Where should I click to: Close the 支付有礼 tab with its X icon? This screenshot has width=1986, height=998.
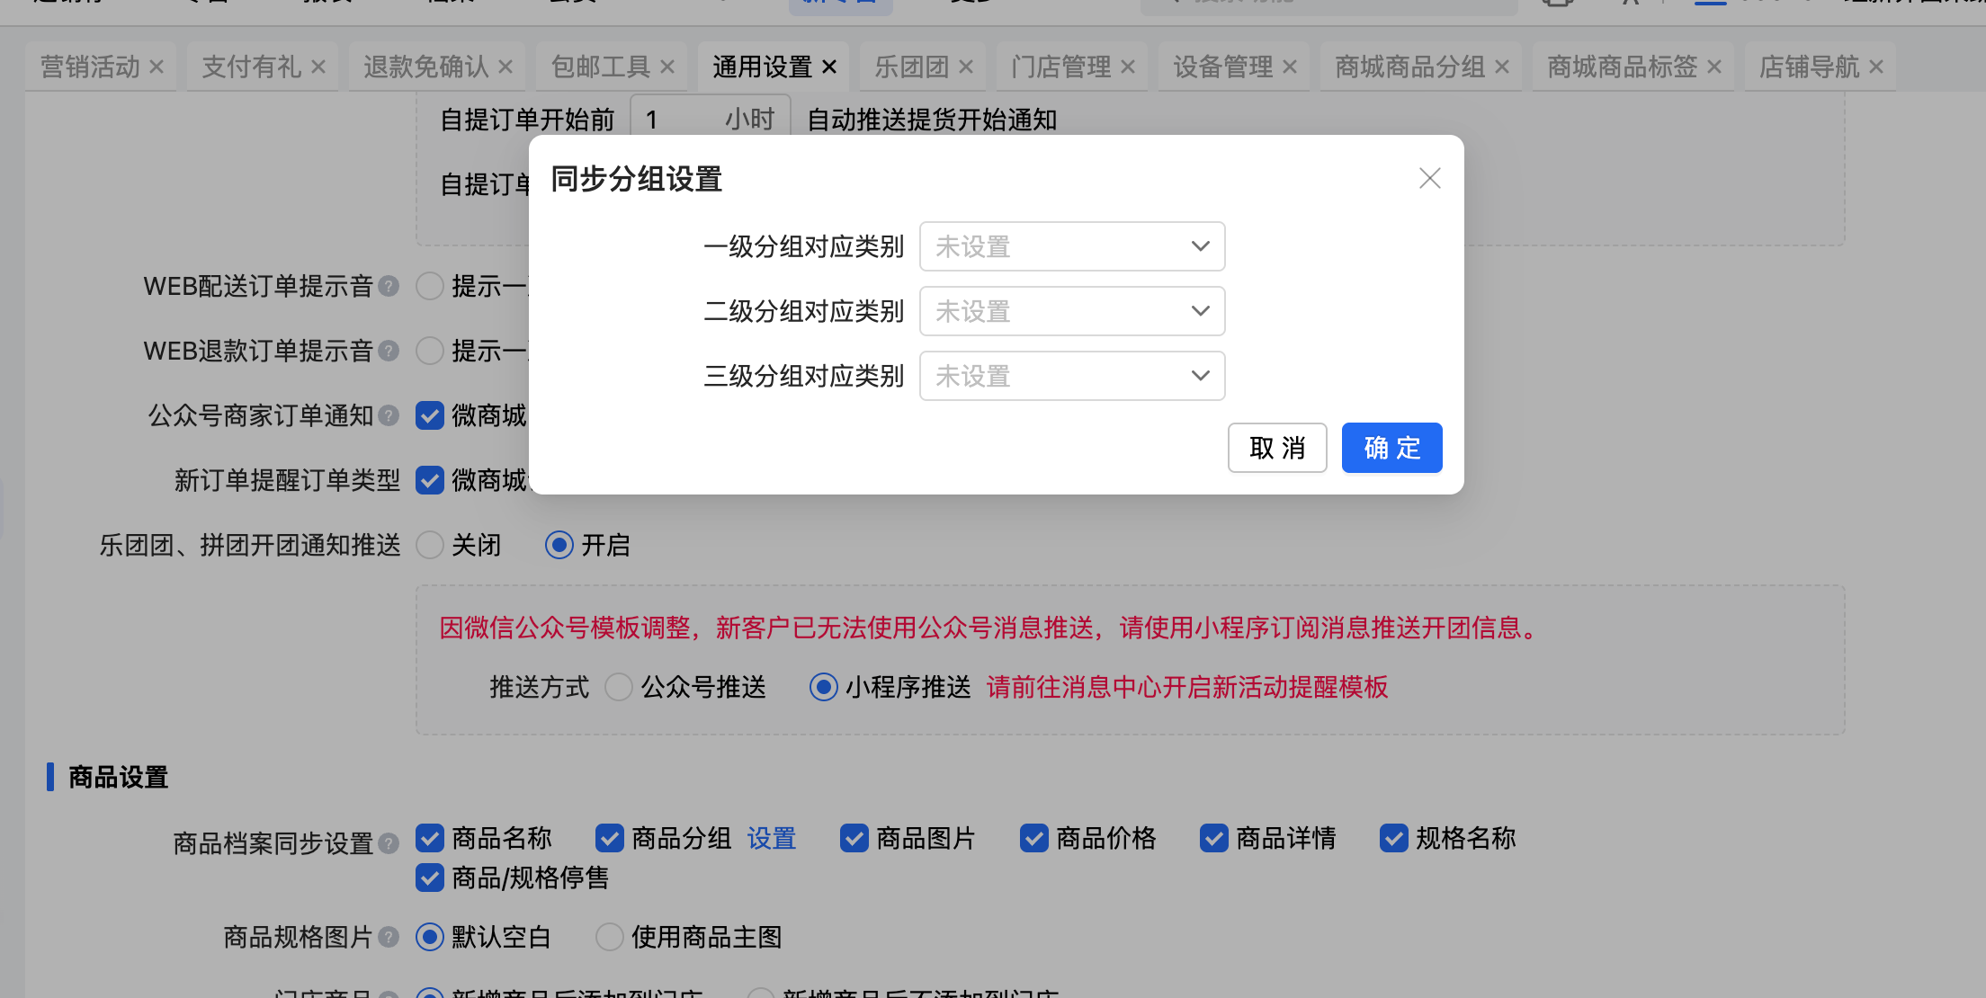point(318,67)
